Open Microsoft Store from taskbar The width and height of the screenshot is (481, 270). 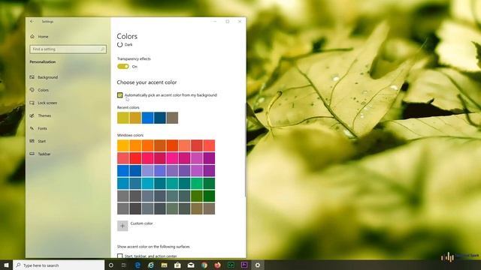click(x=177, y=265)
